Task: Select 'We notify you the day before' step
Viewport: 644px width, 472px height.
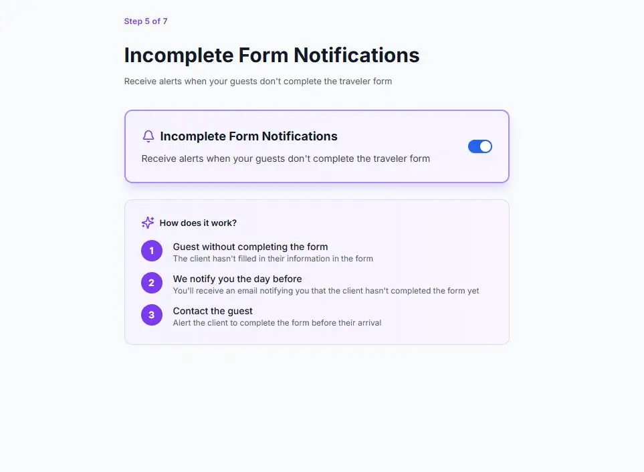Action: (x=237, y=279)
